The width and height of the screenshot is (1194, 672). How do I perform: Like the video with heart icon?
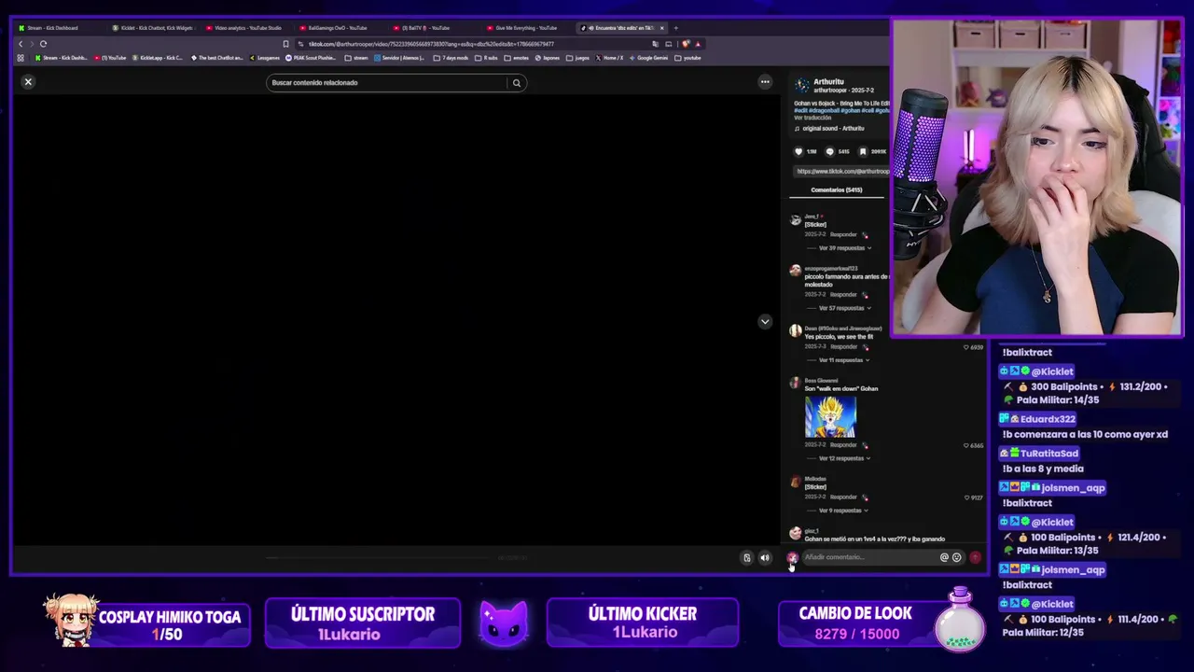click(x=798, y=151)
